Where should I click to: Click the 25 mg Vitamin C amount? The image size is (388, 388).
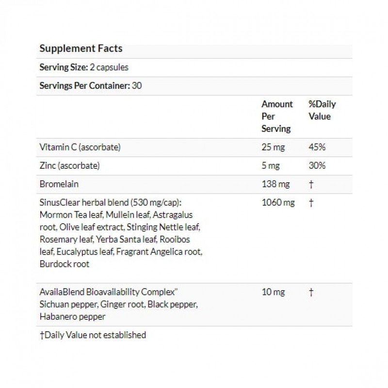[x=273, y=147]
